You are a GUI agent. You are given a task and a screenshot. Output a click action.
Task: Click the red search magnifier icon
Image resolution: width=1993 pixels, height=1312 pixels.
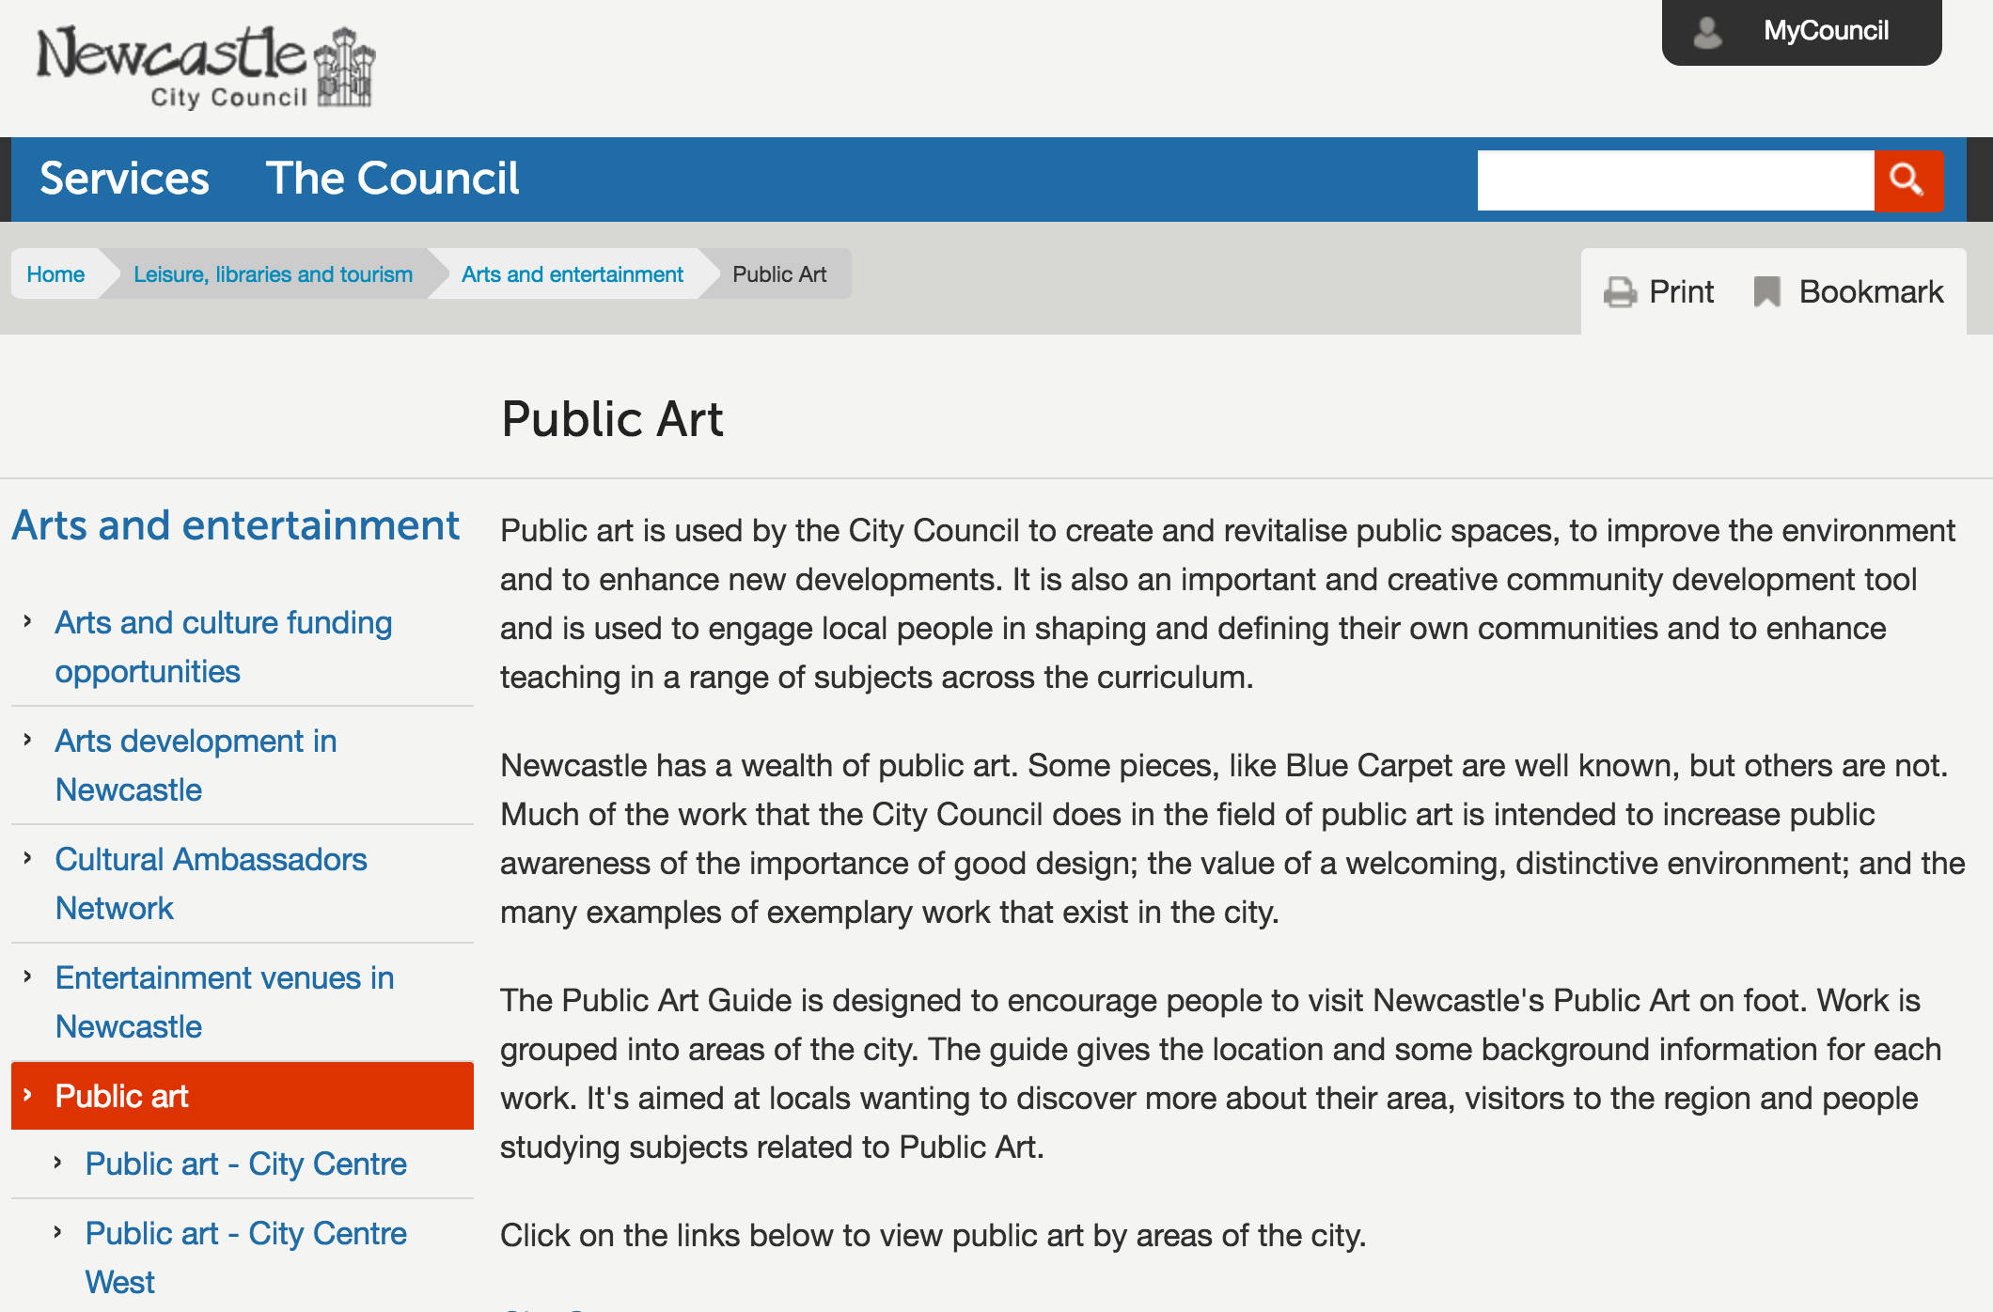1907,180
